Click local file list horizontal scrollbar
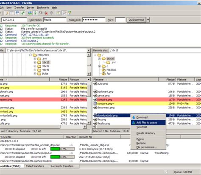 point(30,127)
